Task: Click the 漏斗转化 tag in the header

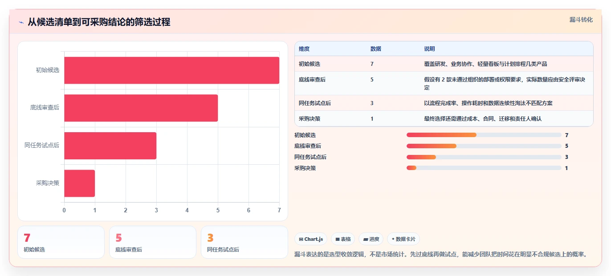Action: pos(581,20)
